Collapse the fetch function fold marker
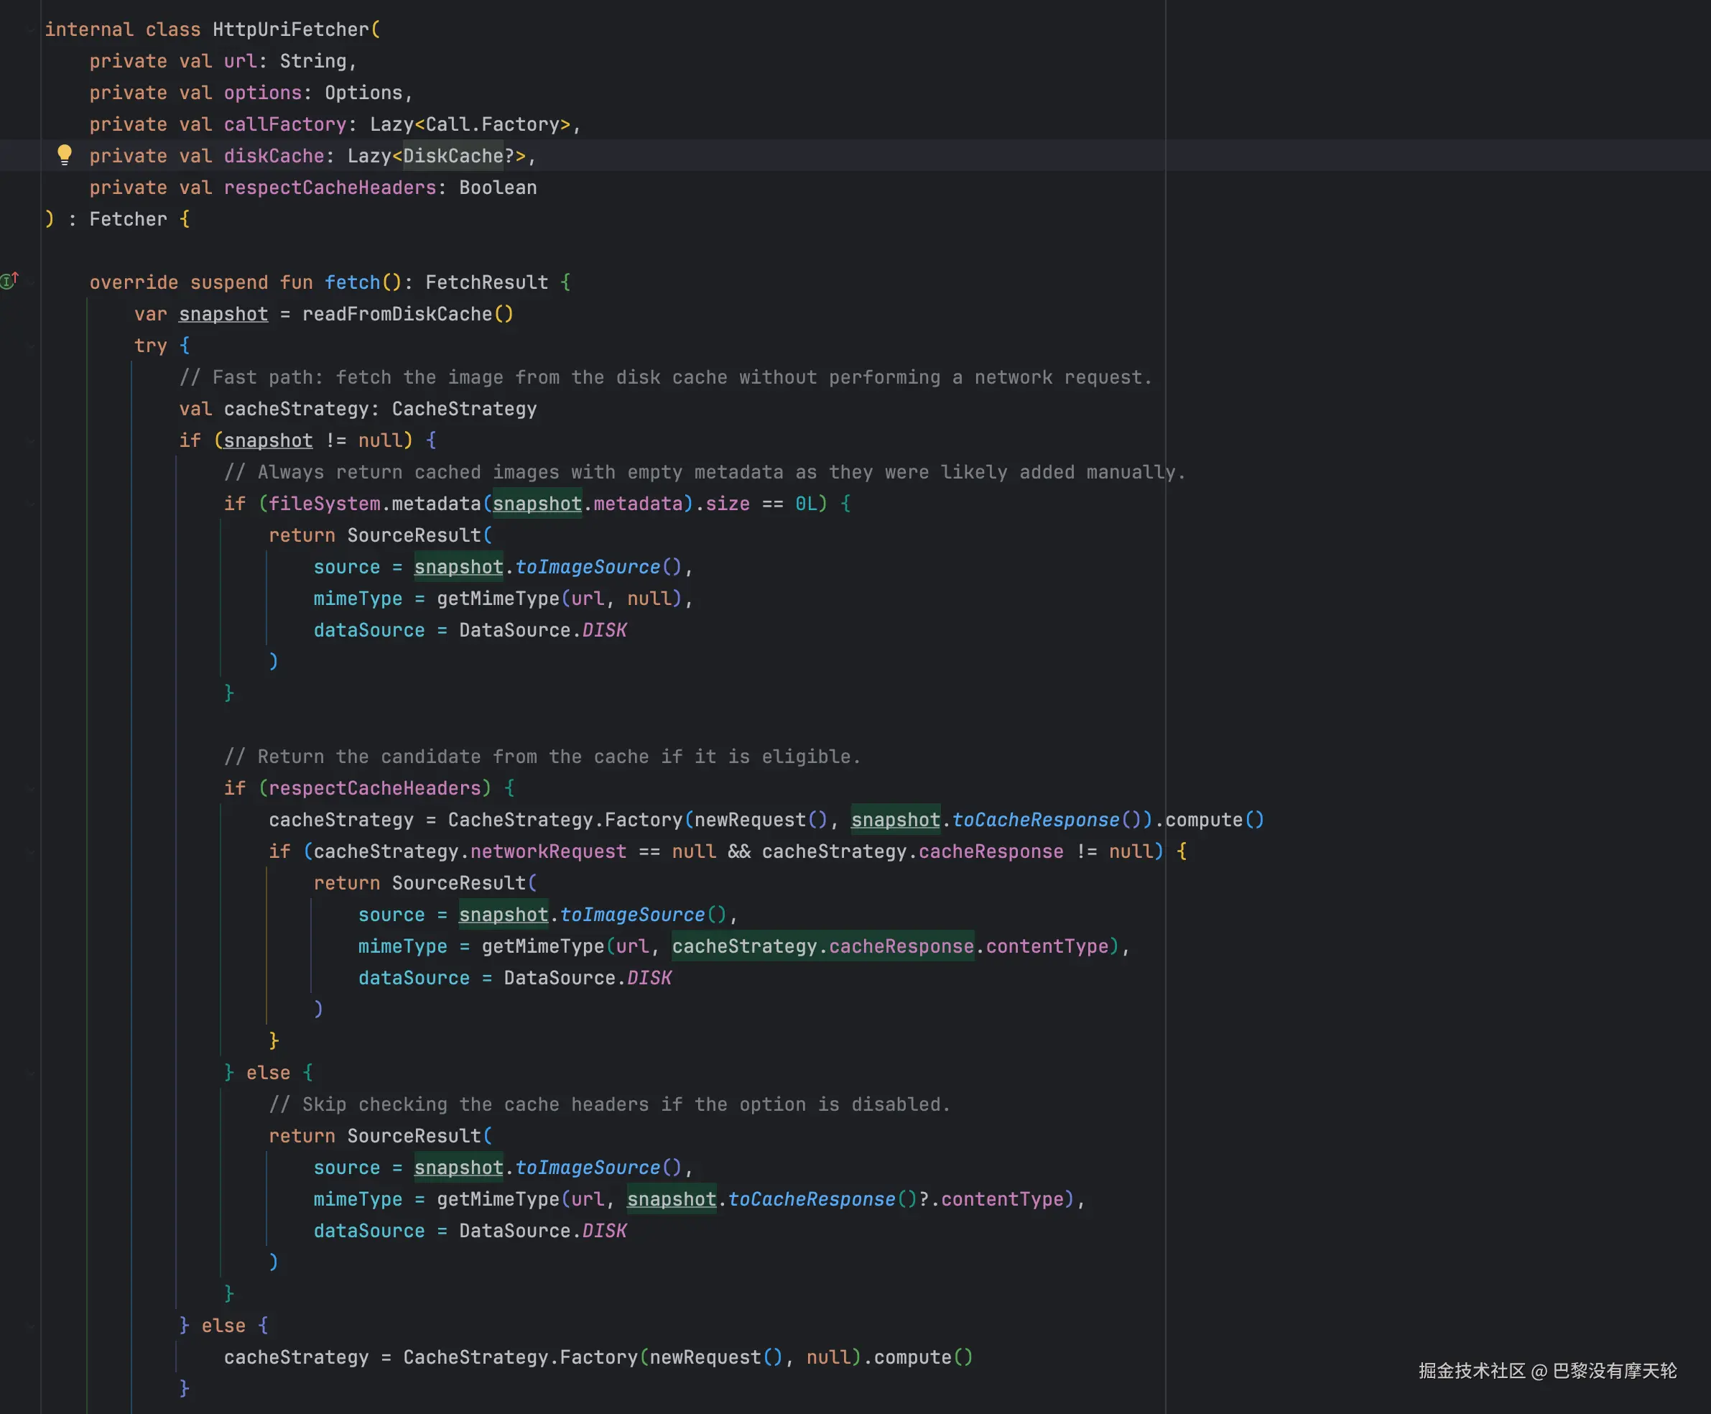Viewport: 1711px width, 1414px height. click(31, 282)
